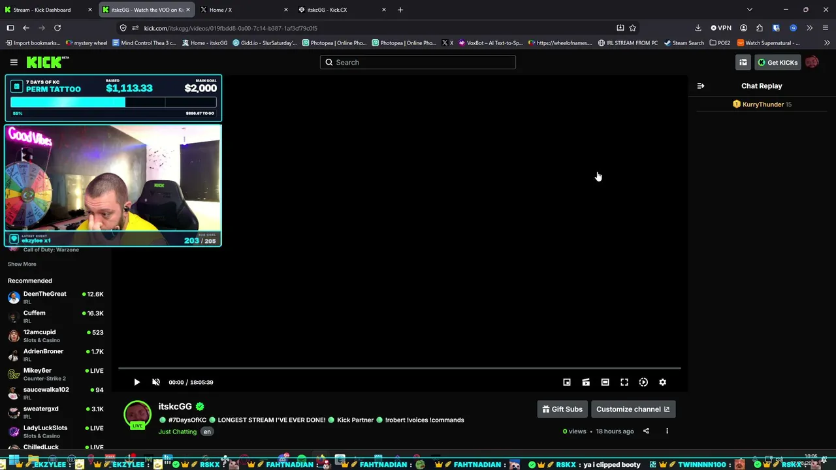The height and width of the screenshot is (470, 836).
Task: Open AdrienBroner's IRL channel
Action: point(56,355)
